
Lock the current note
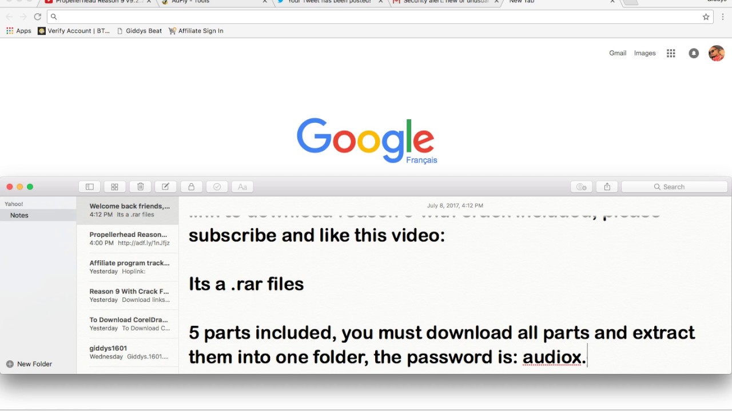pyautogui.click(x=192, y=187)
